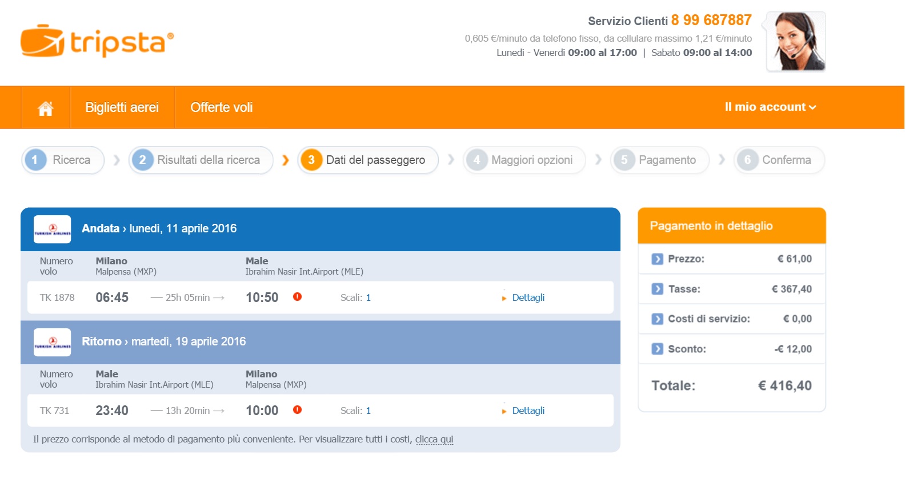Go to step 2 Risultati della ricerca

201,160
